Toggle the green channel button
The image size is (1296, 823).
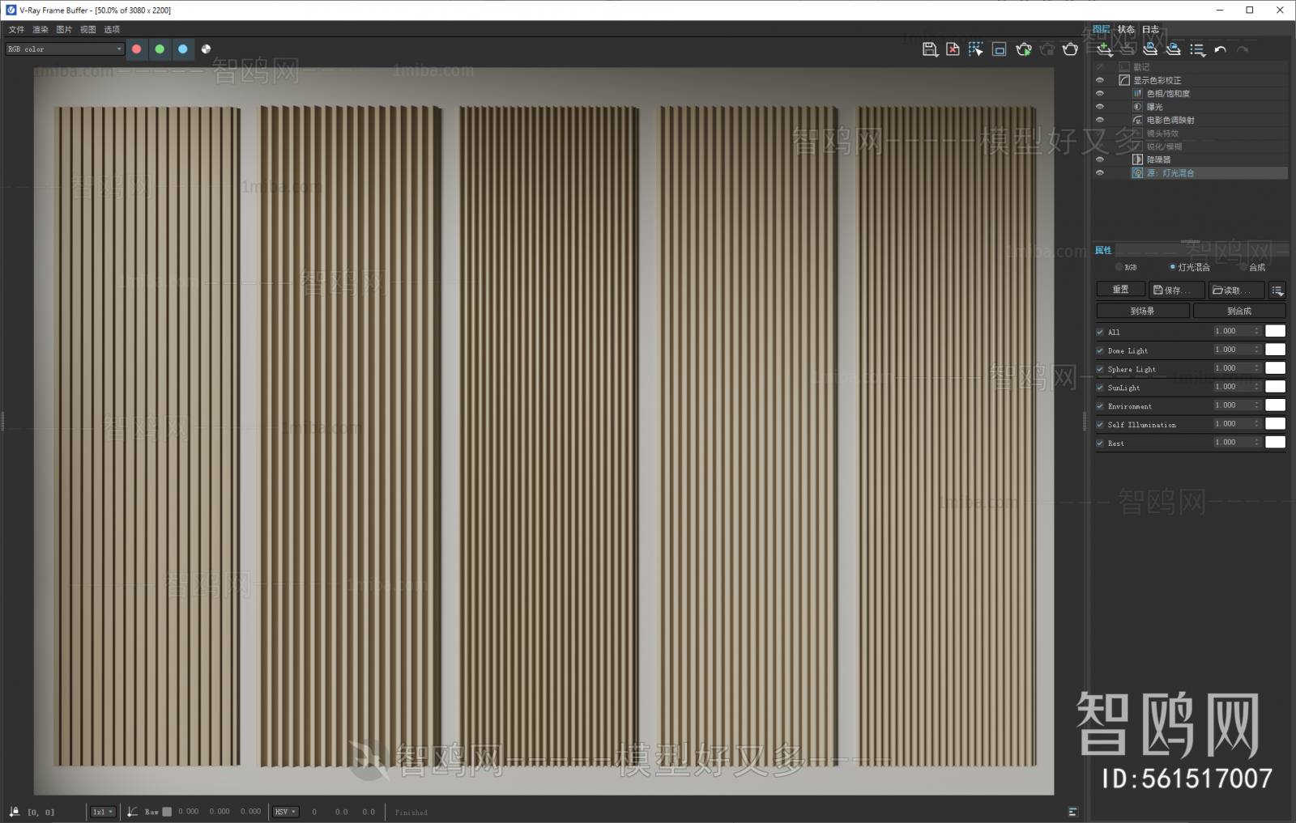click(x=160, y=49)
